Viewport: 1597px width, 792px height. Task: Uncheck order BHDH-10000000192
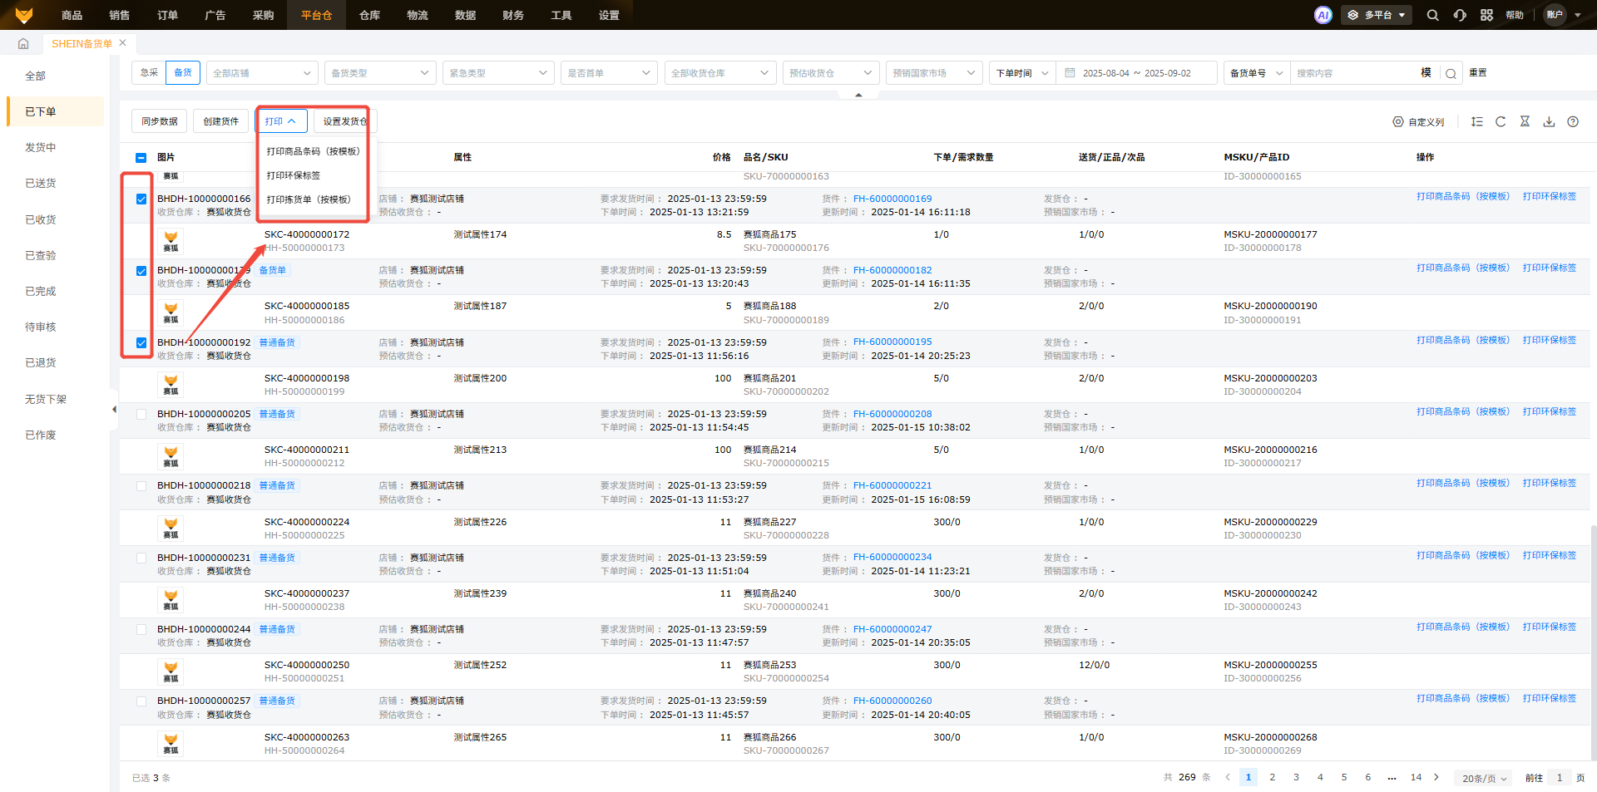pos(141,343)
